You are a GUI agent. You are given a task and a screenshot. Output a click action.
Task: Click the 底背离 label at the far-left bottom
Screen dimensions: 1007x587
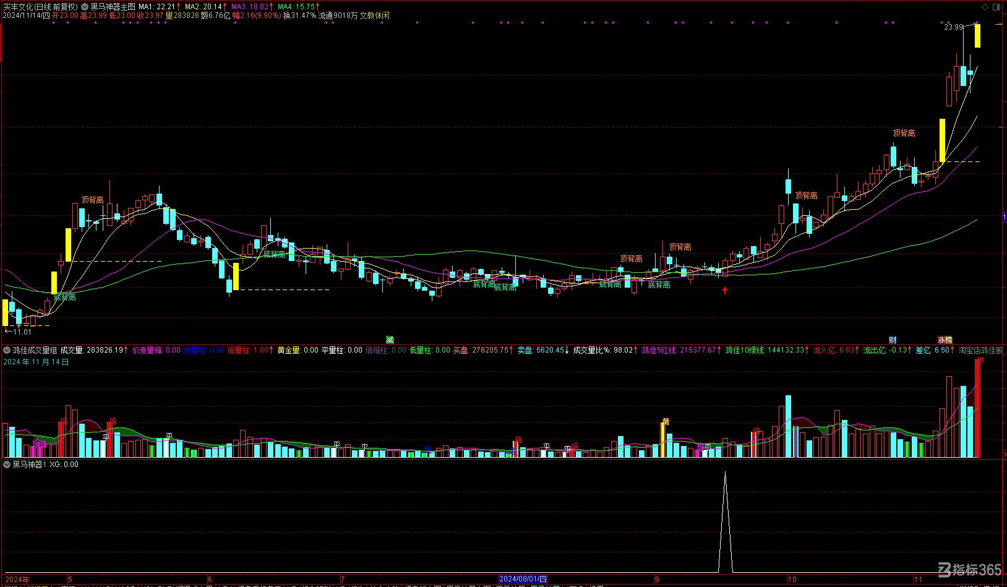click(x=64, y=297)
